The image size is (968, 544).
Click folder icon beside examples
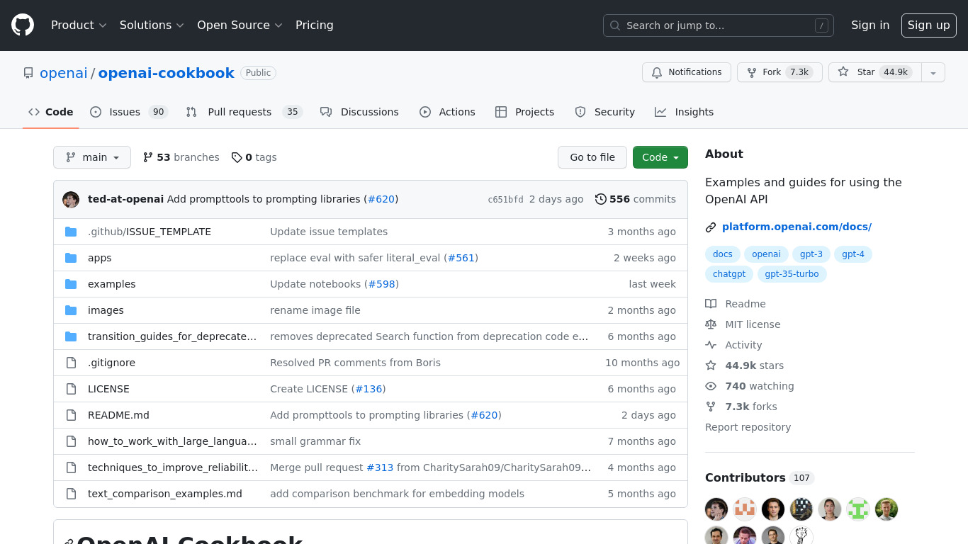point(71,284)
